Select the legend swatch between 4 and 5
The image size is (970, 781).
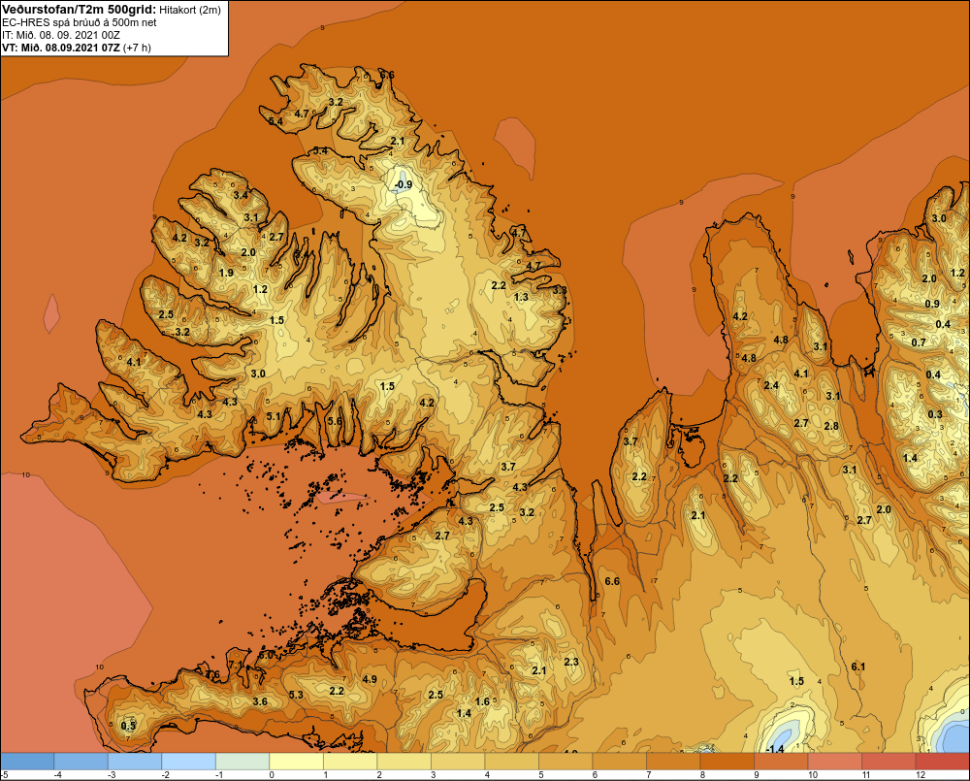(x=511, y=761)
